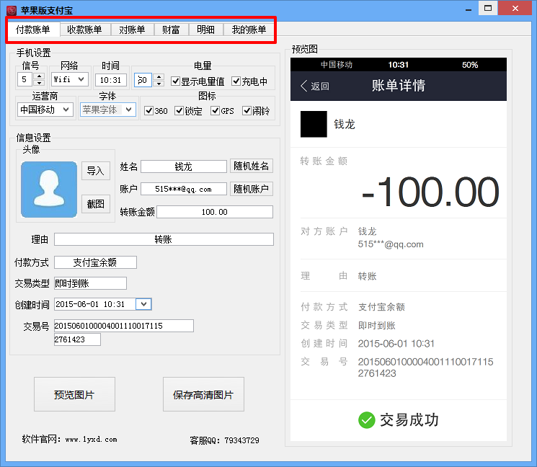Click the 客服QQ number 79343729
Image resolution: width=537 pixels, height=467 pixels.
[x=242, y=440]
